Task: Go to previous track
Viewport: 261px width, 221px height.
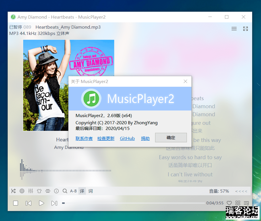Action: 28,203
